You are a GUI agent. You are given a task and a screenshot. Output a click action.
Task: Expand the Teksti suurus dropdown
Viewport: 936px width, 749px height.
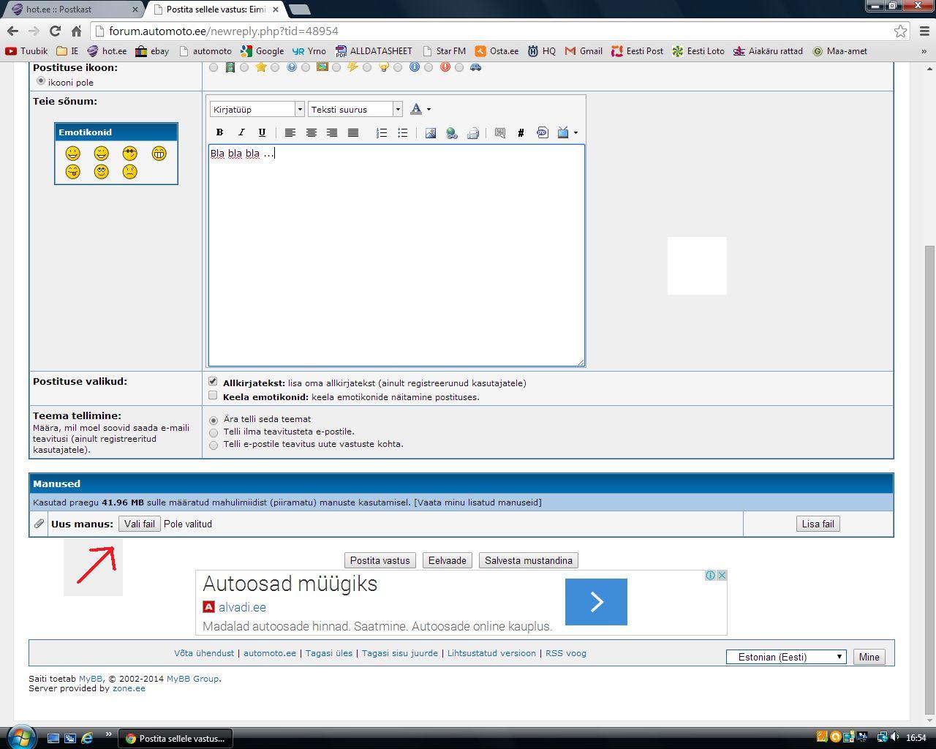coord(355,109)
